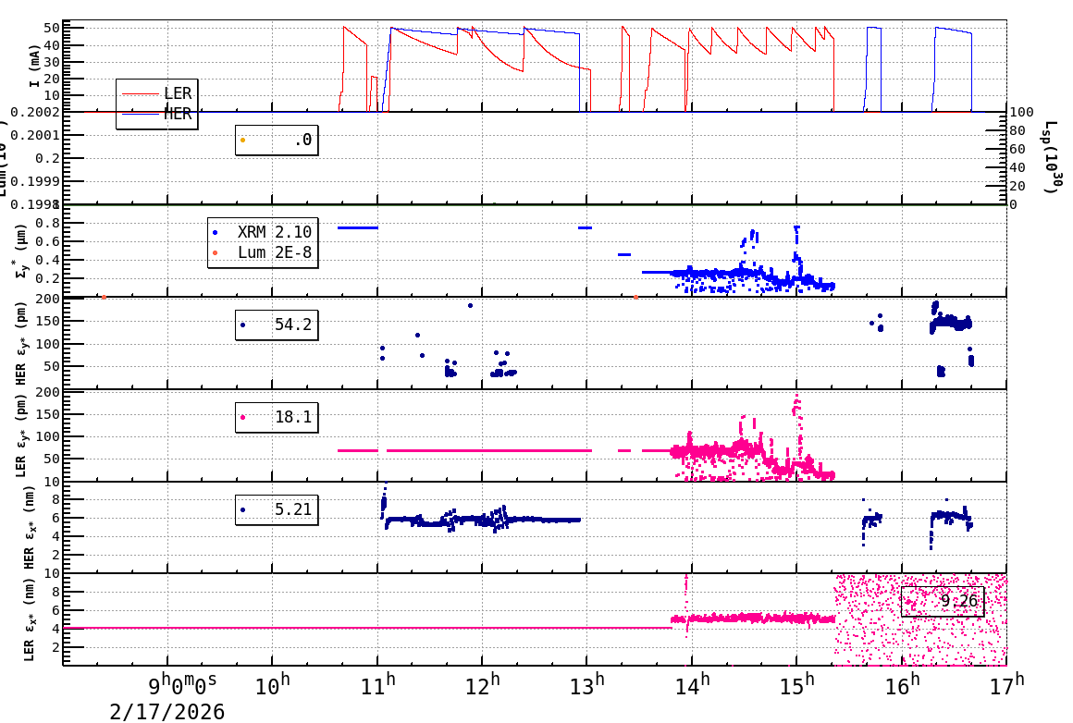Screen dimensions: 1073x723
Task: Click the 80 tick on right axis
Action: 1017,130
